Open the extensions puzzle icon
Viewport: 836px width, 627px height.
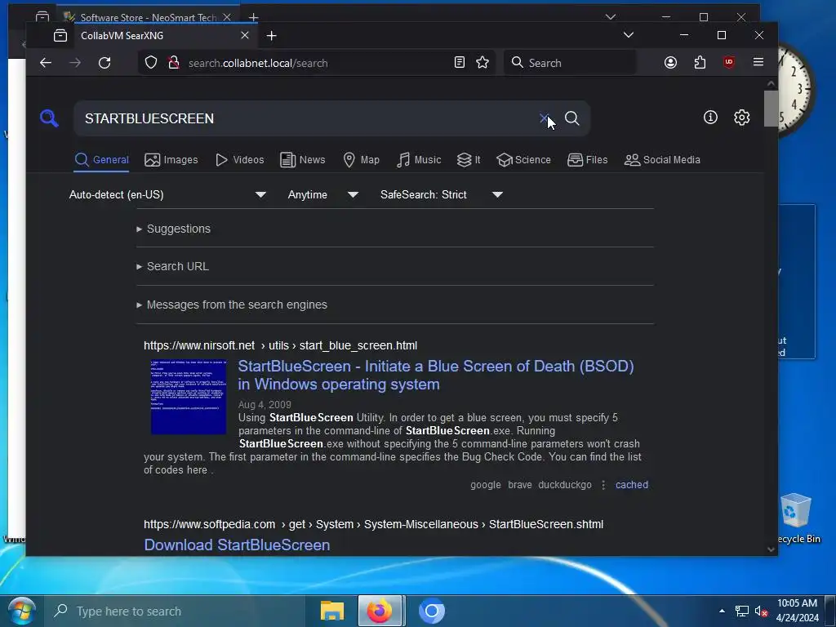coord(700,63)
